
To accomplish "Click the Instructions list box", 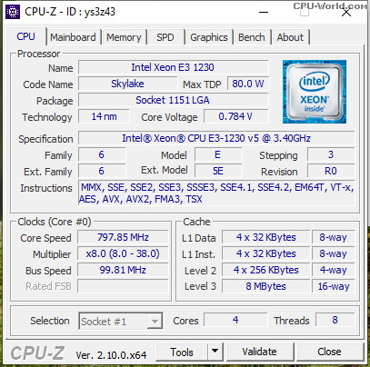I will pos(216,193).
